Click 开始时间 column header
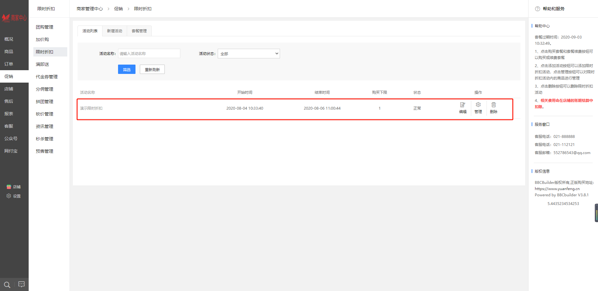 245,92
